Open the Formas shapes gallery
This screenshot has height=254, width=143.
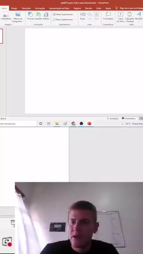coord(30,16)
